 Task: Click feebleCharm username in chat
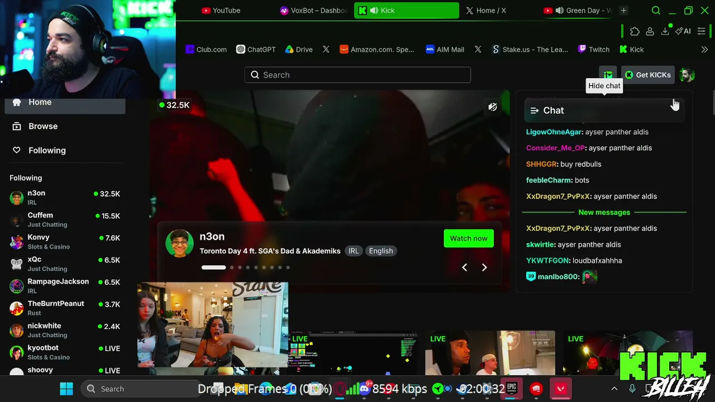[549, 180]
